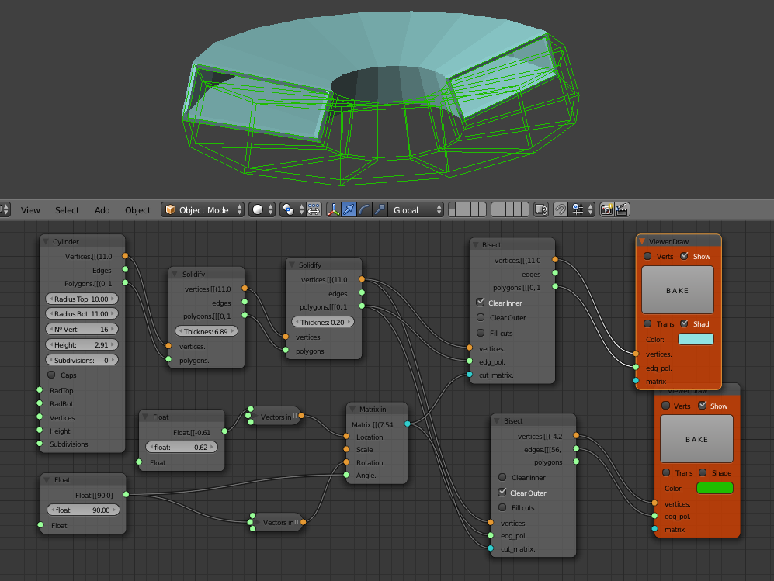Toggle lock camera and layers to scene icon

tap(541, 209)
